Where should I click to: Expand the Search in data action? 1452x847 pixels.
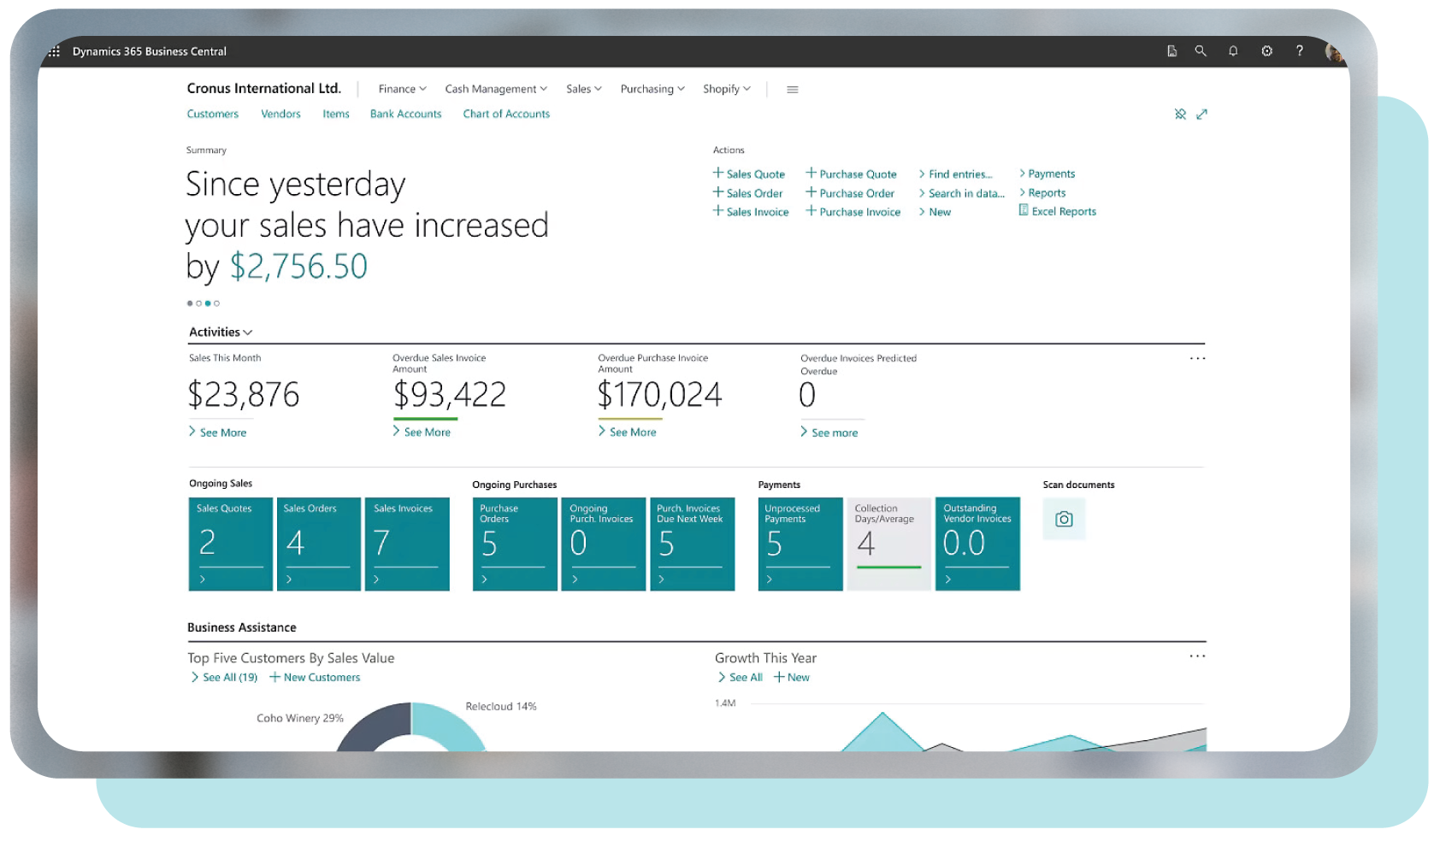coord(961,193)
